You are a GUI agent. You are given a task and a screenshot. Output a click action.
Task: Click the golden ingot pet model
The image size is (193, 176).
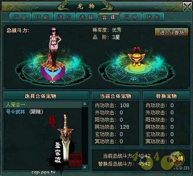coord(136,56)
